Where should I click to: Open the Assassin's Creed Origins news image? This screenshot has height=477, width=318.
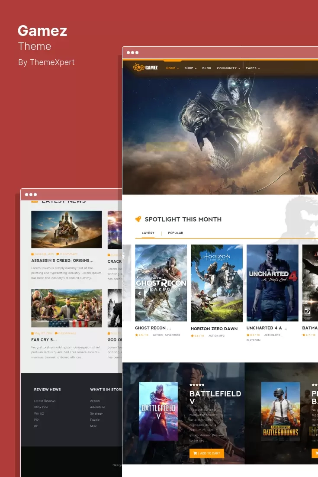pos(67,229)
